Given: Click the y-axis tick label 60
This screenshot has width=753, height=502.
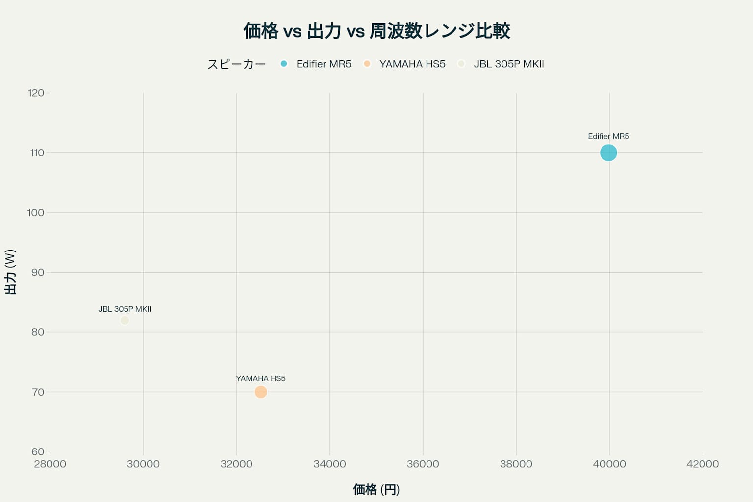Looking at the screenshot, I should (38, 452).
